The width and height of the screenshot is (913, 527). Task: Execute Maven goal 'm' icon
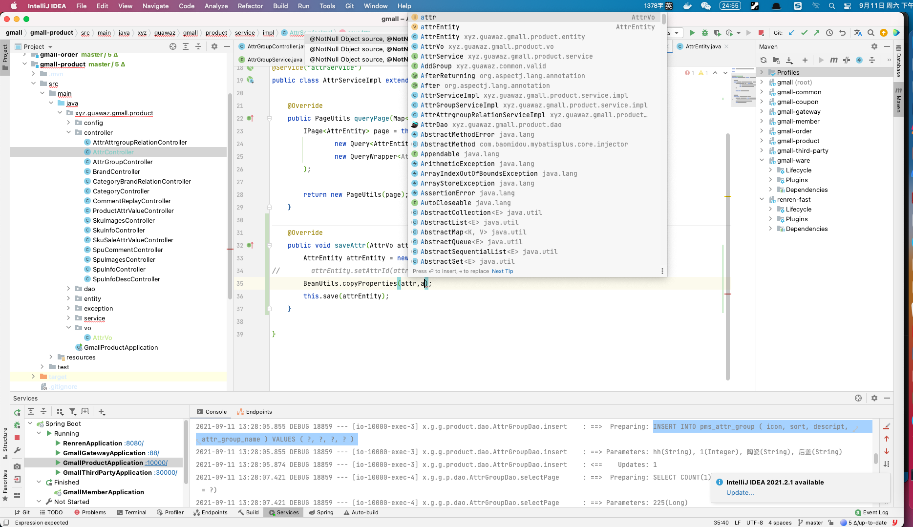point(833,60)
